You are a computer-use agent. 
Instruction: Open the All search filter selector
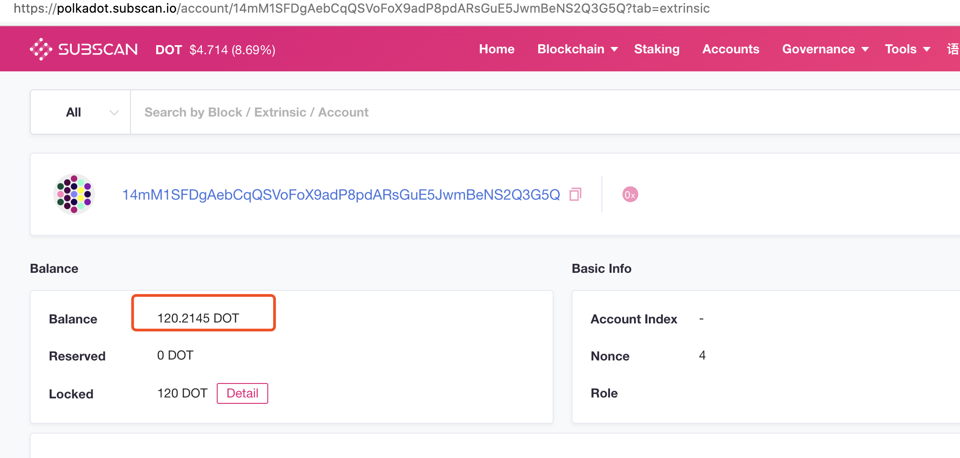pos(80,112)
